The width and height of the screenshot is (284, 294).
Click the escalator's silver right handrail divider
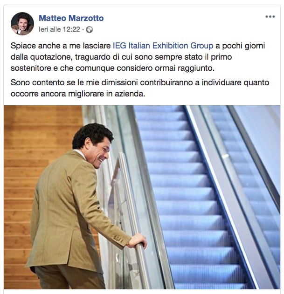[x=222, y=187]
